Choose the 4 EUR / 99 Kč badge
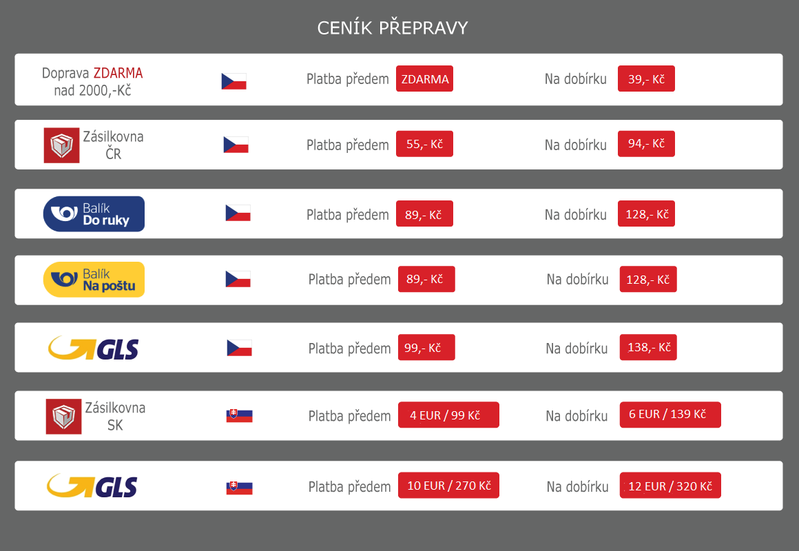 (x=448, y=415)
